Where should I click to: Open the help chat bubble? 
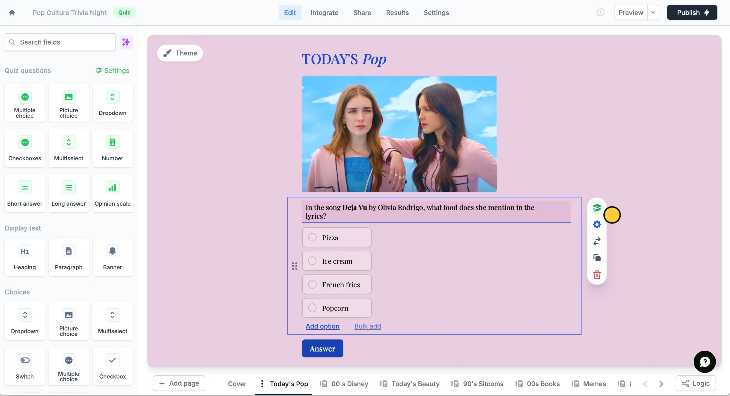[x=705, y=362]
